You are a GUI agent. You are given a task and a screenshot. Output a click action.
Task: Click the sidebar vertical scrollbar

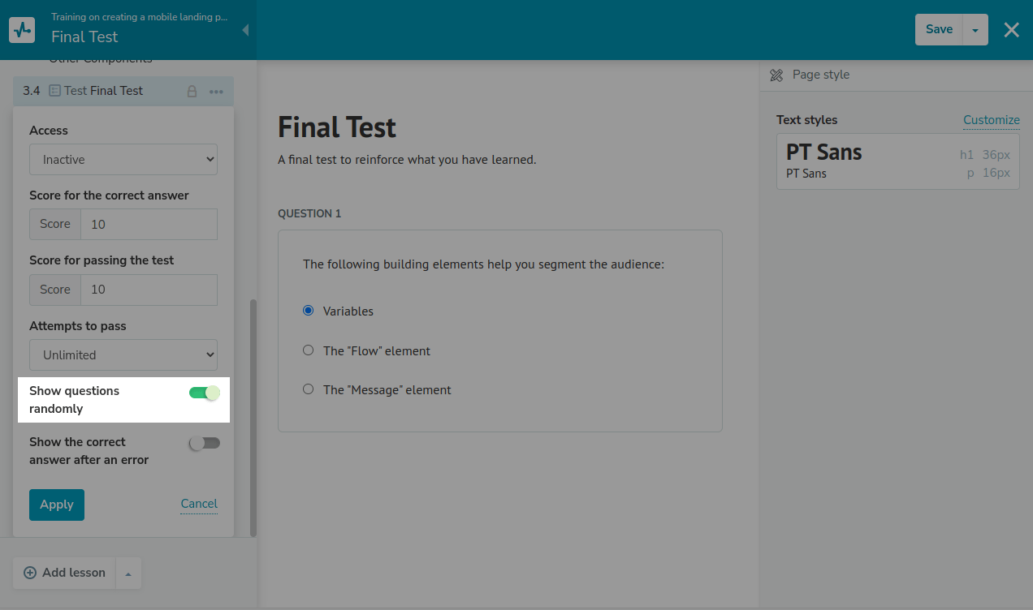pyautogui.click(x=253, y=418)
